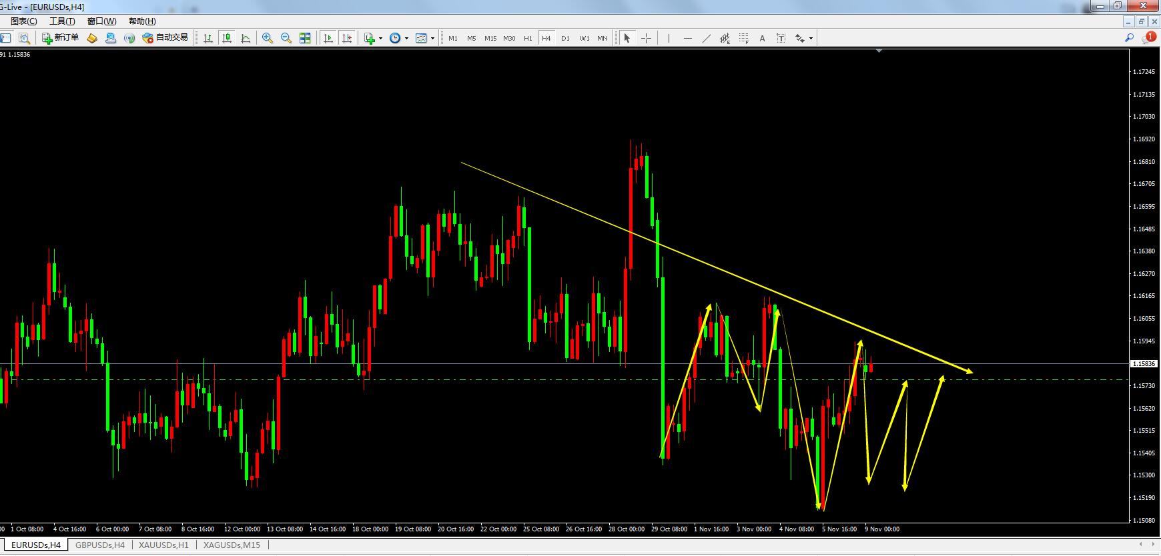Open the Strategy Tester panel
This screenshot has height=556, width=1161.
pyautogui.click(x=24, y=38)
